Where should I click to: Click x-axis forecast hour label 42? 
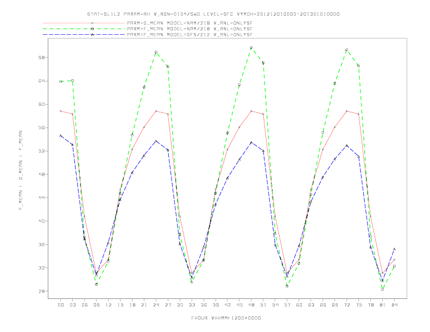coord(227,305)
